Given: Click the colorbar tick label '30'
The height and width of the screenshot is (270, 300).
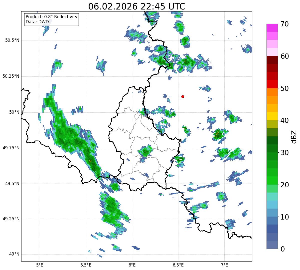Looking at the screenshot, I should (284, 153).
